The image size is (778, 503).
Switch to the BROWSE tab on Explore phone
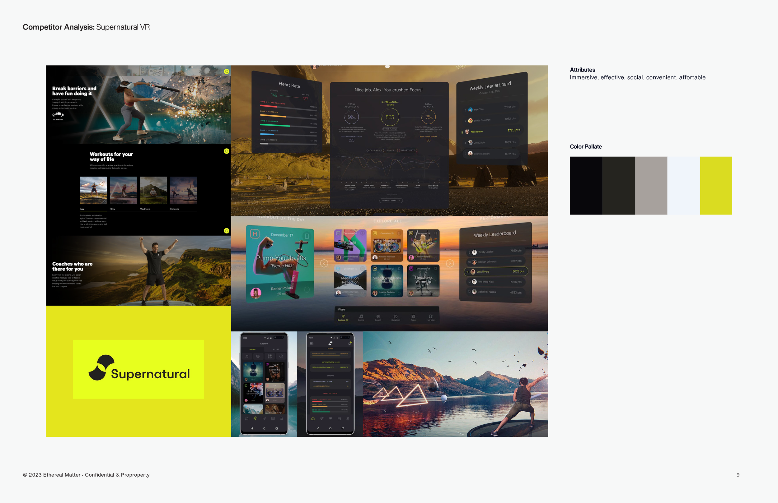coord(253,349)
